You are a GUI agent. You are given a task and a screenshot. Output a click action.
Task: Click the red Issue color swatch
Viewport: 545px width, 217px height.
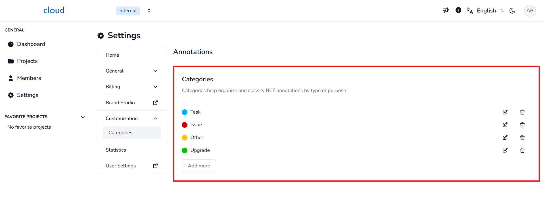[185, 125]
